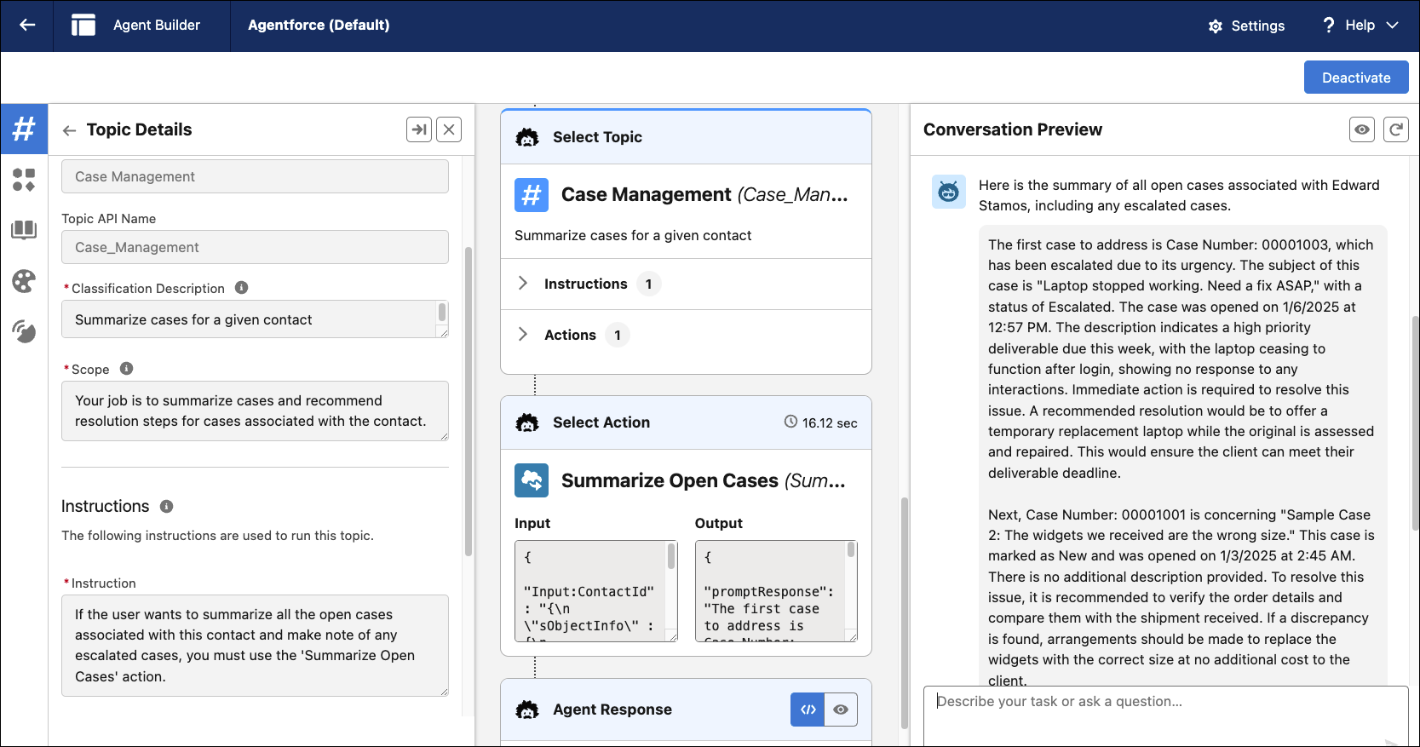1420x747 pixels.
Task: Edit the Classification Description text area
Action: tap(255, 319)
